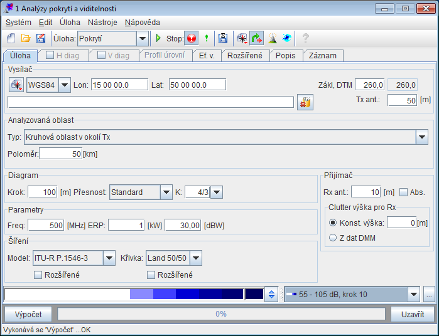
Task: Tick the Rozšířené checkbox under Model
Action: point(38,275)
